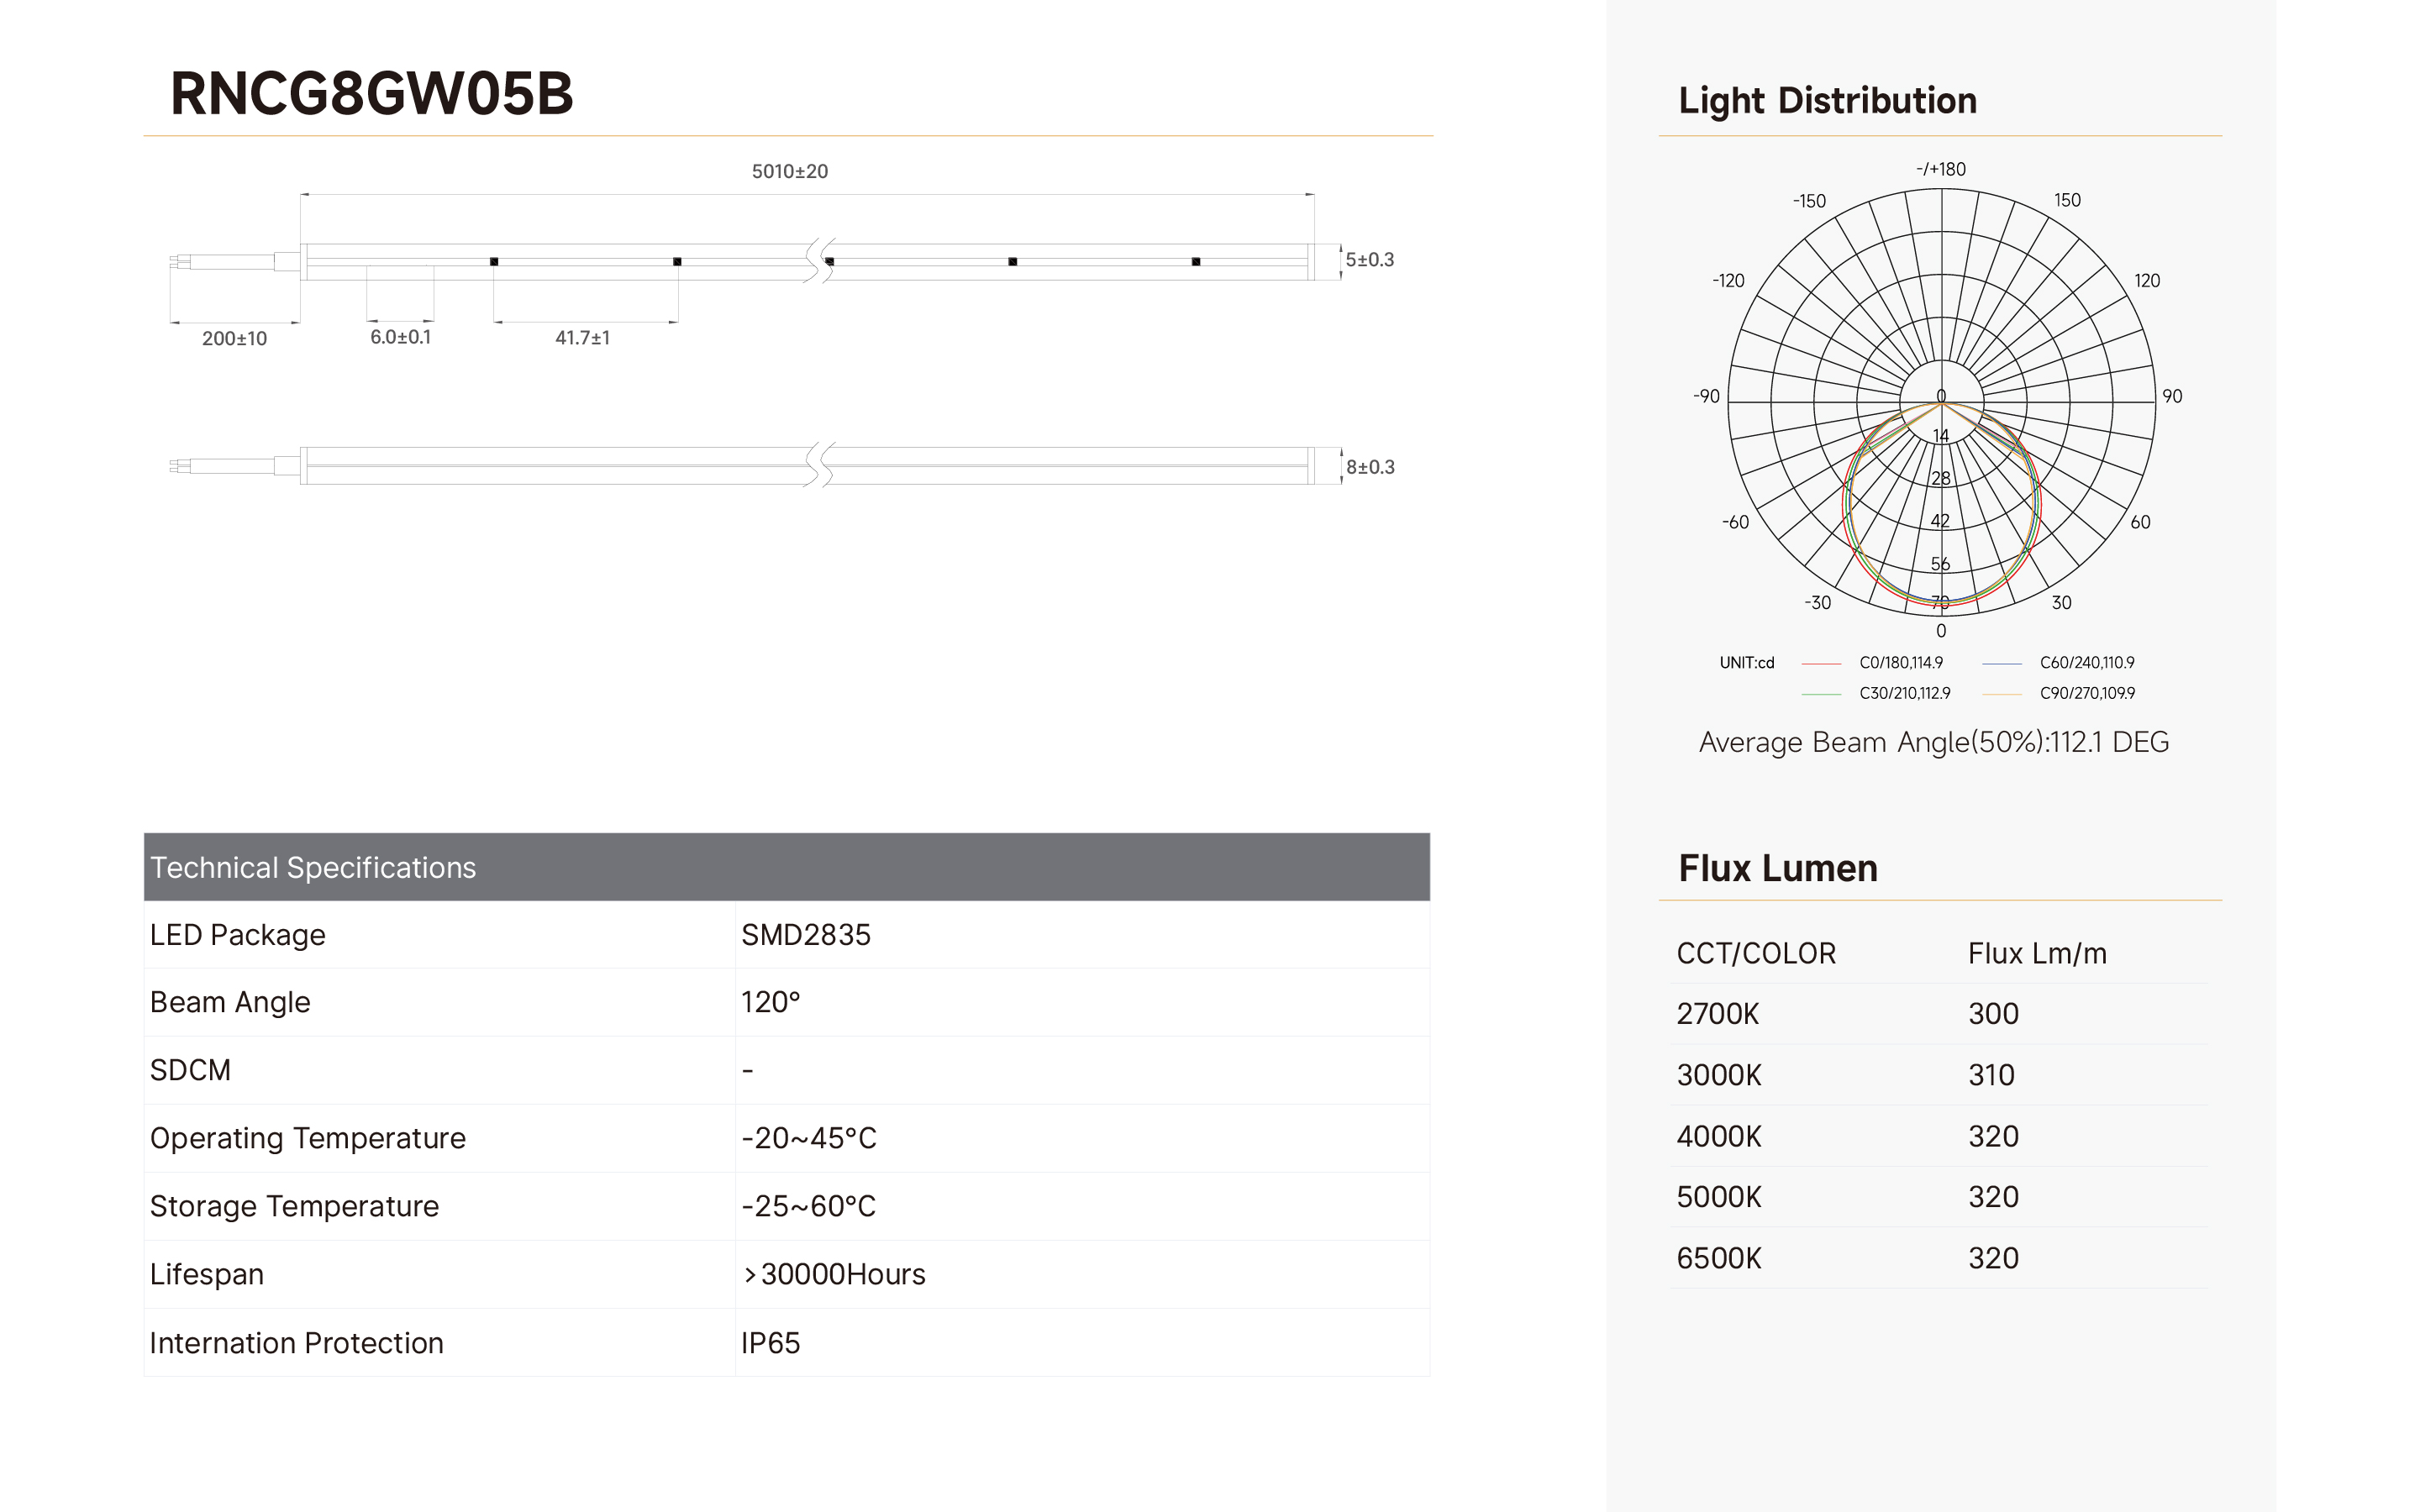Select the Light Distribution heading
Image resolution: width=2420 pixels, height=1512 pixels.
pos(1827,101)
